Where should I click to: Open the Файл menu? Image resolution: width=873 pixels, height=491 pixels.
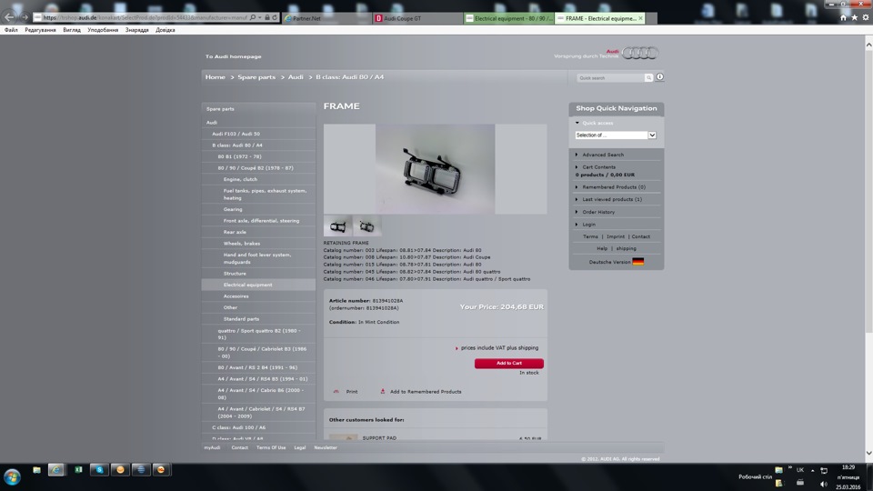click(x=11, y=30)
